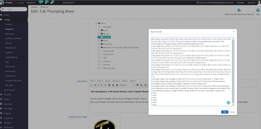
Task: Click the PrestaShop logo icon
Action: pyautogui.click(x=2, y=3)
